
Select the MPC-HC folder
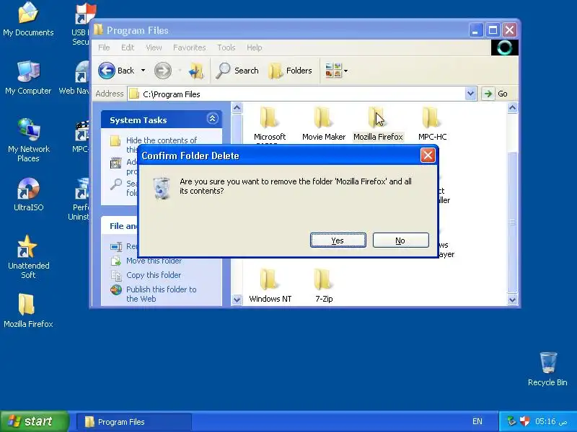(x=432, y=124)
